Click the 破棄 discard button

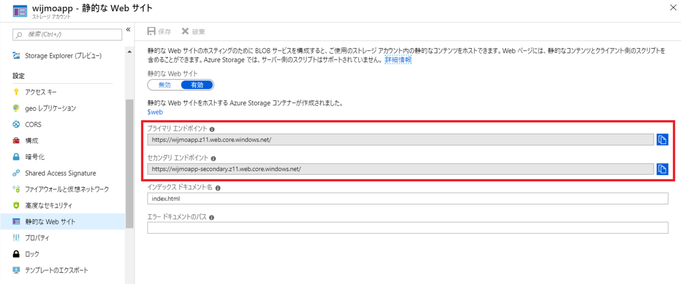[194, 32]
